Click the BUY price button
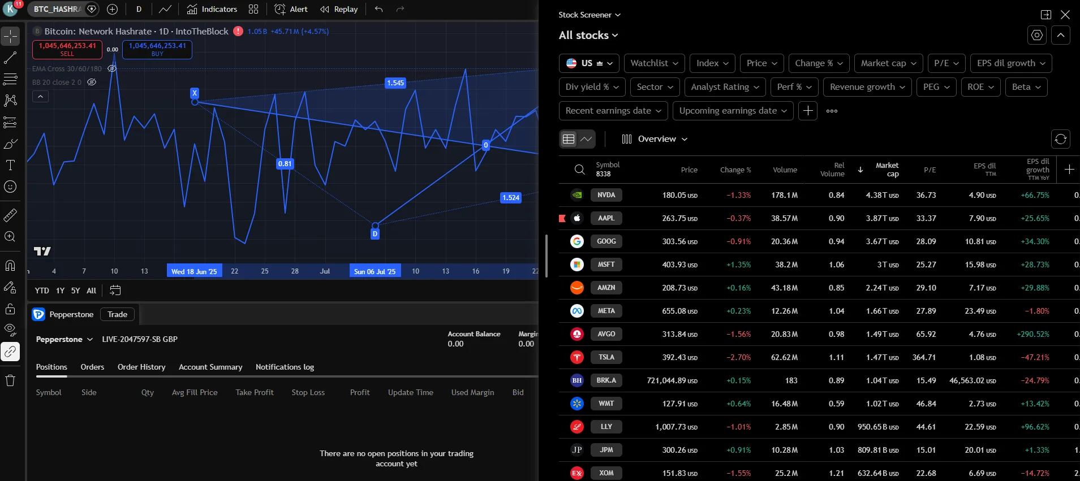The width and height of the screenshot is (1080, 481). [x=157, y=49]
